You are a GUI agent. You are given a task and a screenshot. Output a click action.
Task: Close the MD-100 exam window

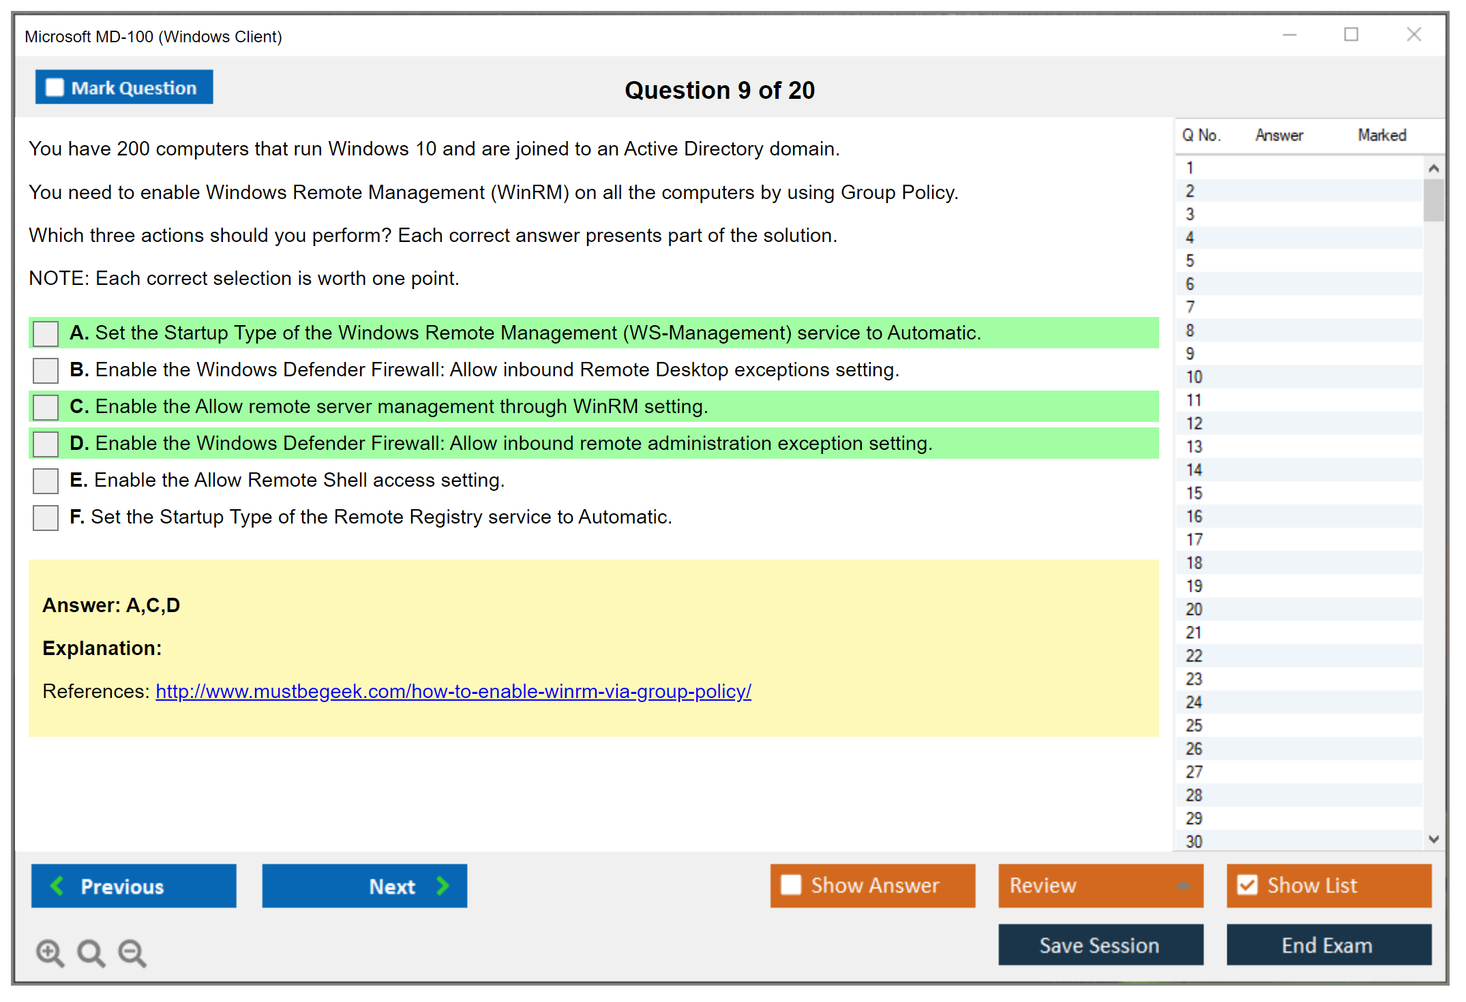coord(1413,35)
